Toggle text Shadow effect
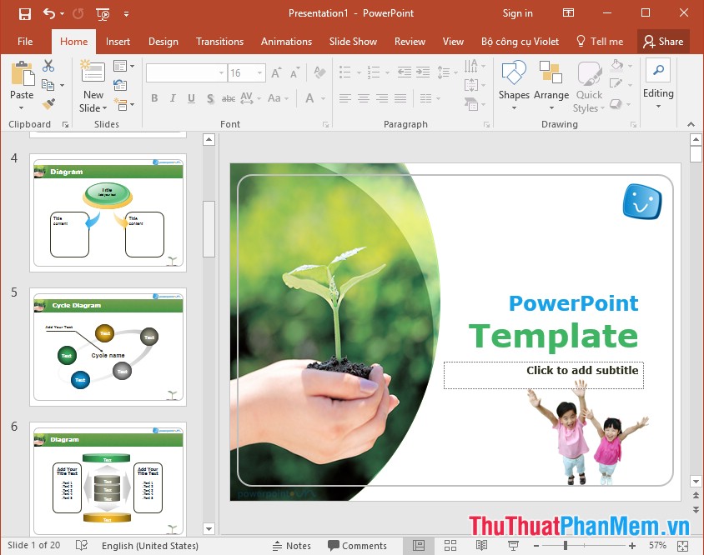The image size is (704, 555). click(x=210, y=98)
